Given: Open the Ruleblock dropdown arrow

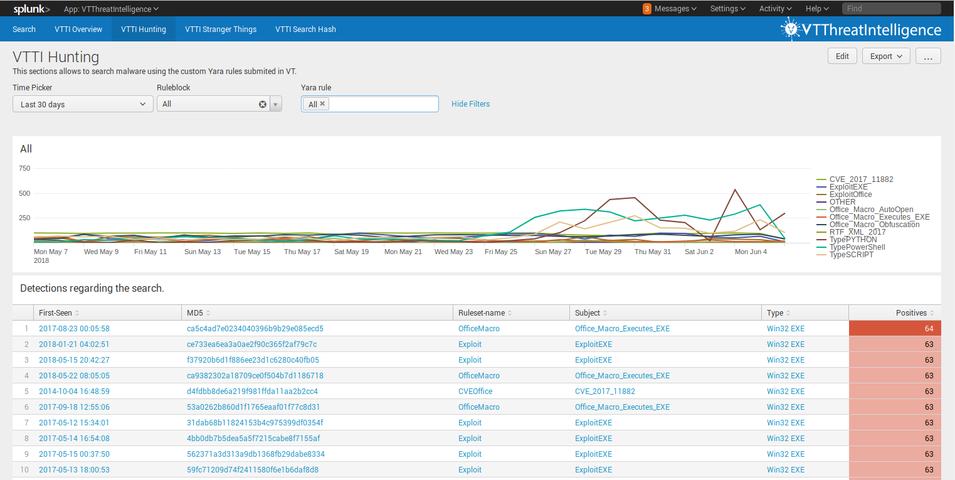Looking at the screenshot, I should tap(276, 104).
